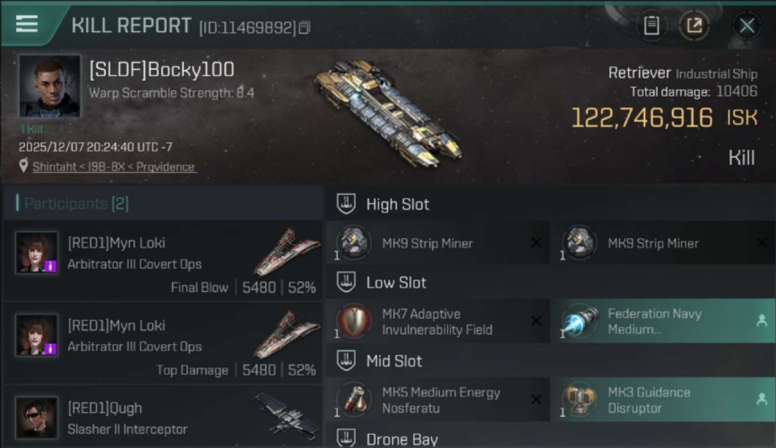Select the Federation Navy Medium module
Image resolution: width=776 pixels, height=448 pixels.
[x=663, y=321]
